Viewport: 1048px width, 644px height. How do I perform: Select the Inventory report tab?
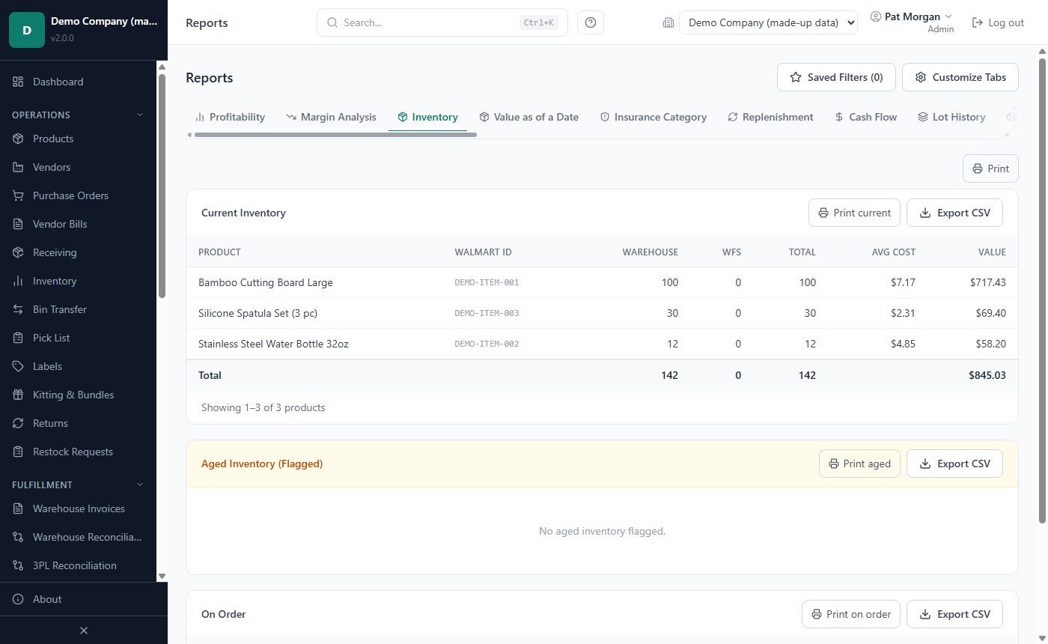(x=427, y=117)
